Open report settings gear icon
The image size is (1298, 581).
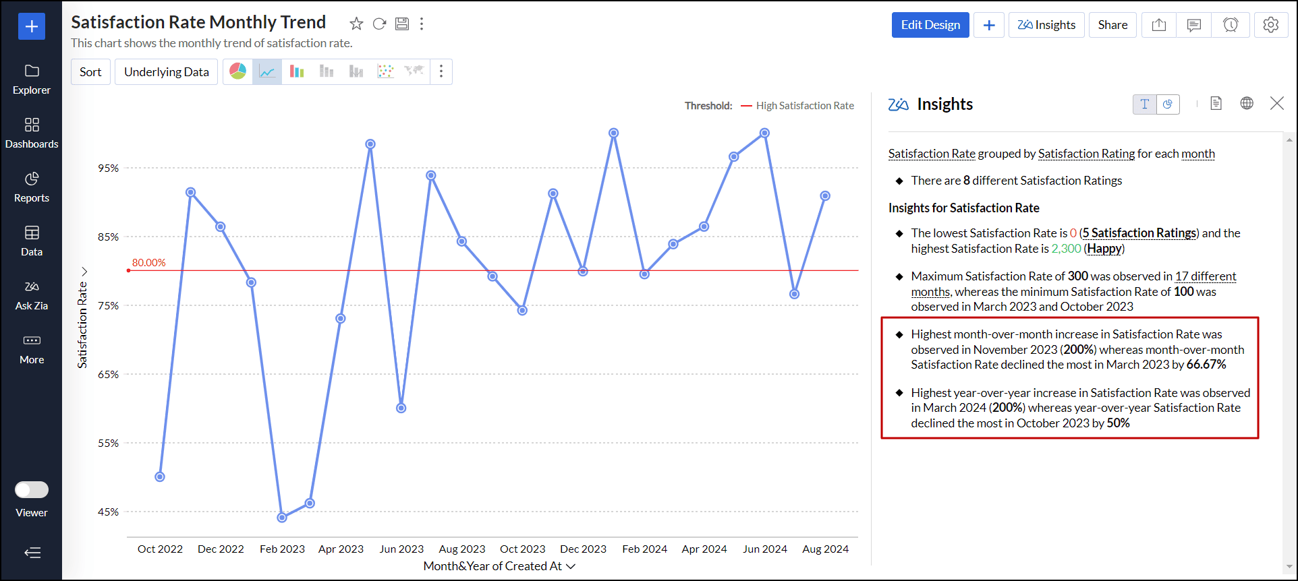click(x=1270, y=25)
